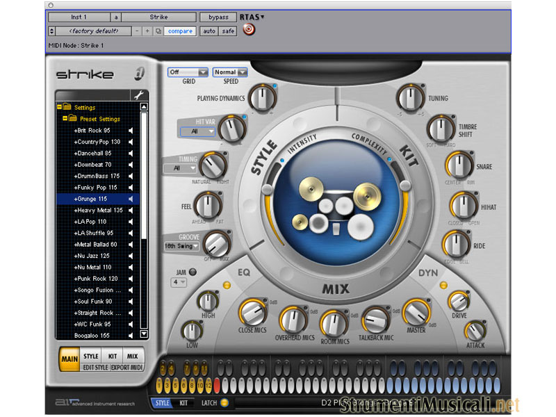Click the Strike info icon

pyautogui.click(x=140, y=74)
